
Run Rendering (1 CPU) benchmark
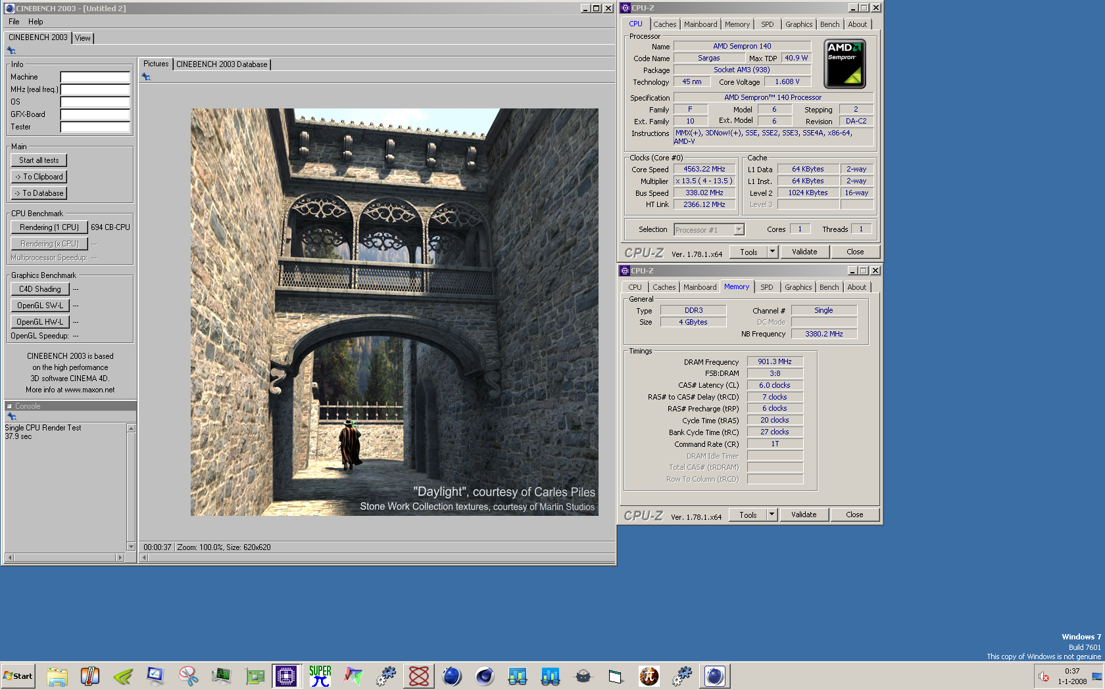tap(49, 227)
